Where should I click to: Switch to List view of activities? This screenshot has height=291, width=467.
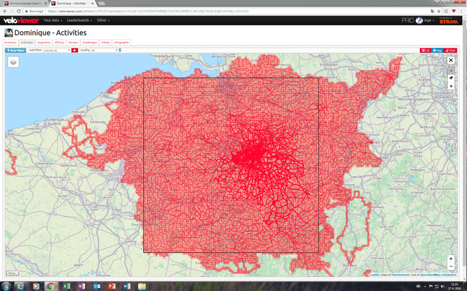(x=426, y=50)
